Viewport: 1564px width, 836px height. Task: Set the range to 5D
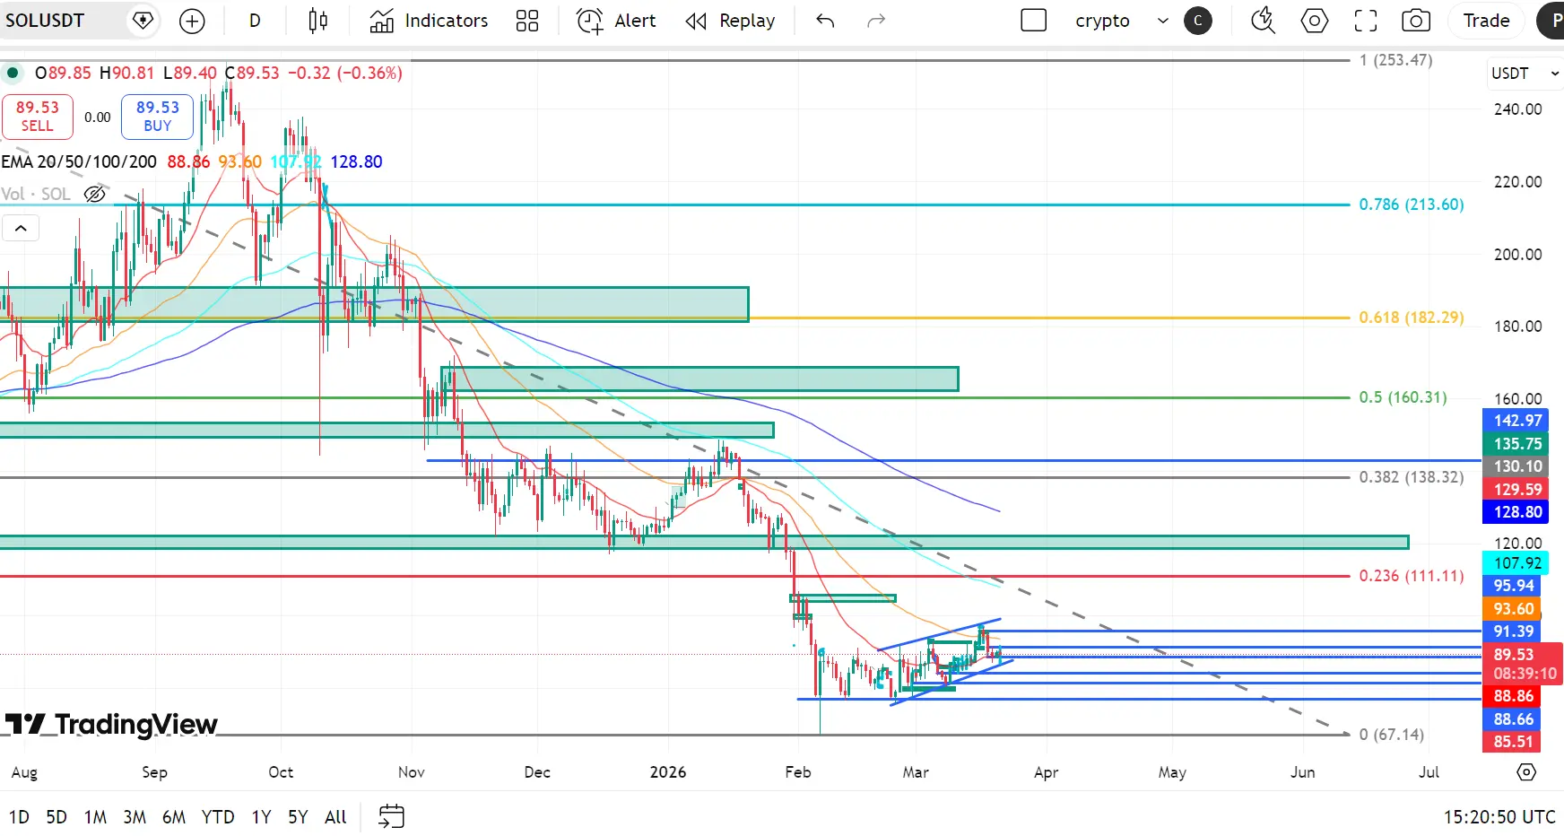point(56,817)
